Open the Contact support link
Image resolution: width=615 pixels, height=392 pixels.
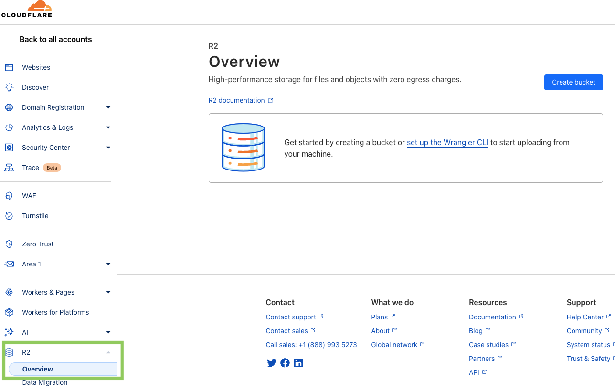[x=291, y=317]
